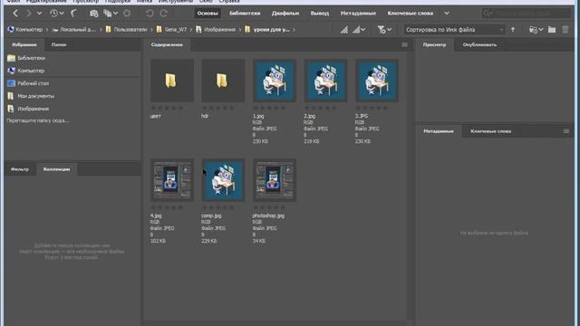Open the recent file lock dropdown icon
The height and width of the screenshot is (326, 580).
pos(536,30)
